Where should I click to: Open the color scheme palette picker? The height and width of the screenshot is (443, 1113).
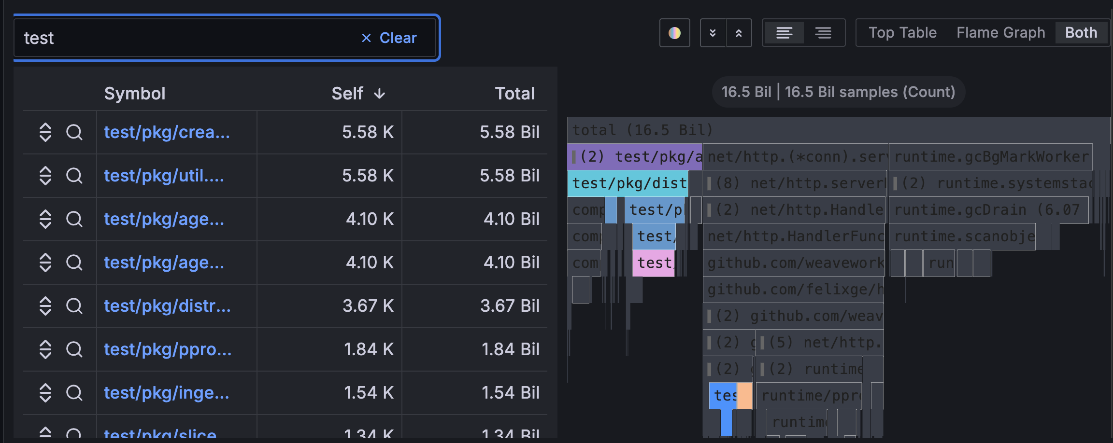pos(674,33)
